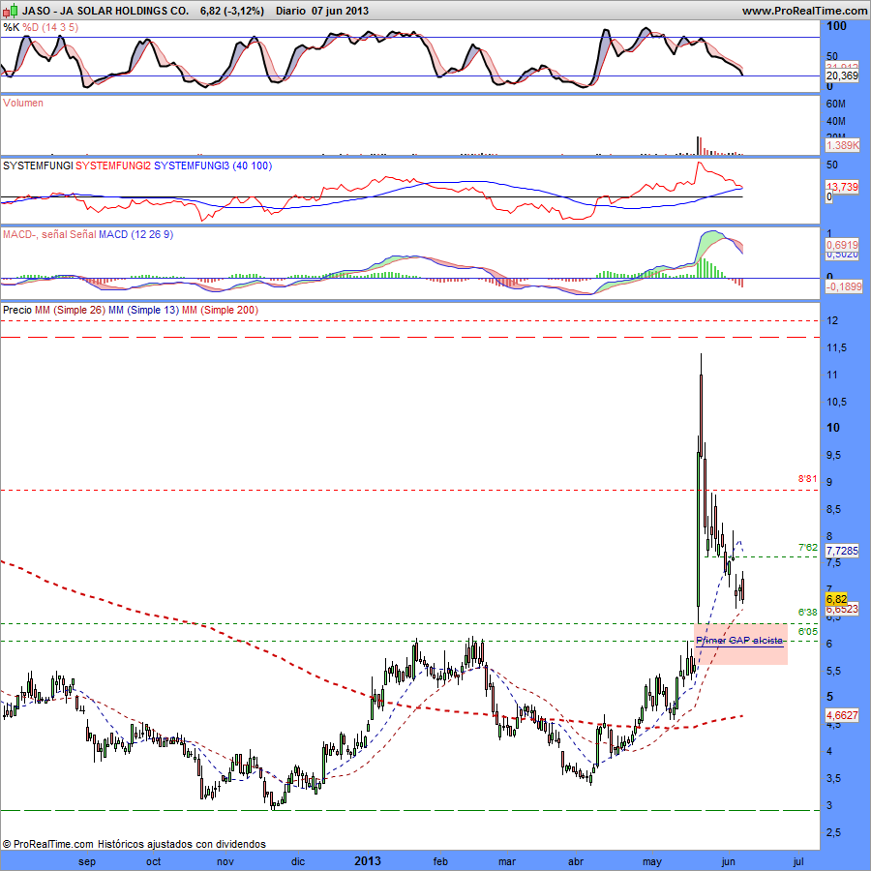Click the MM (Simple 26) moving average label
Viewport: 871px width, 871px height.
click(70, 310)
